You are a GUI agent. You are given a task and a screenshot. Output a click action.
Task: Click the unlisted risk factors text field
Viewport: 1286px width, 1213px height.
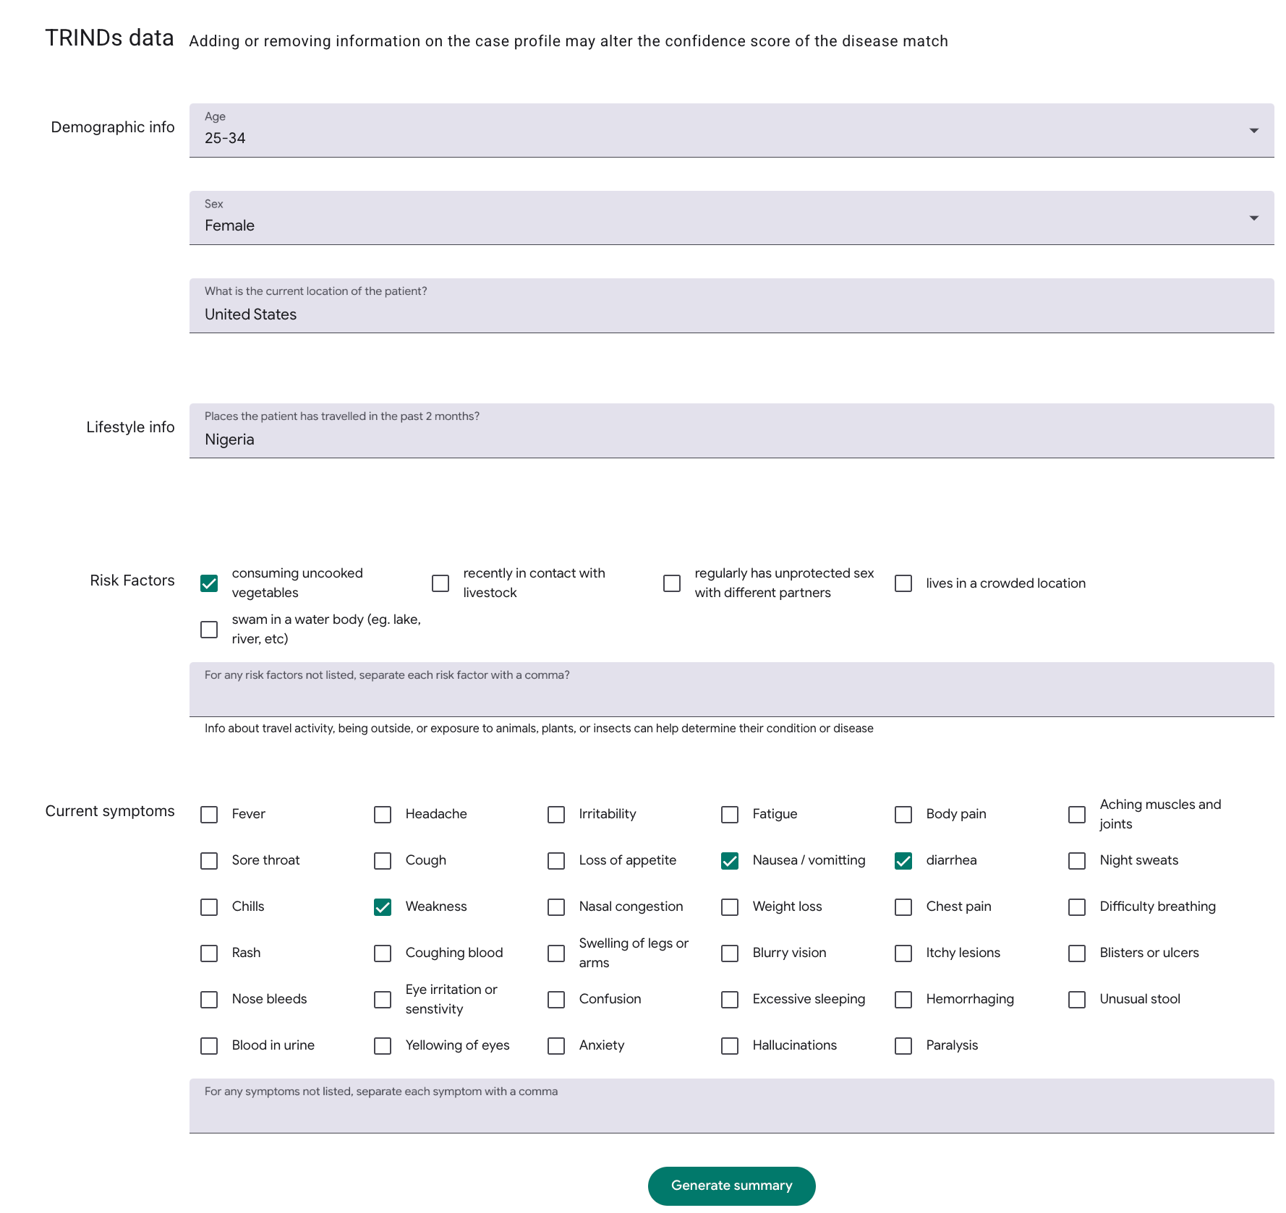click(x=731, y=695)
